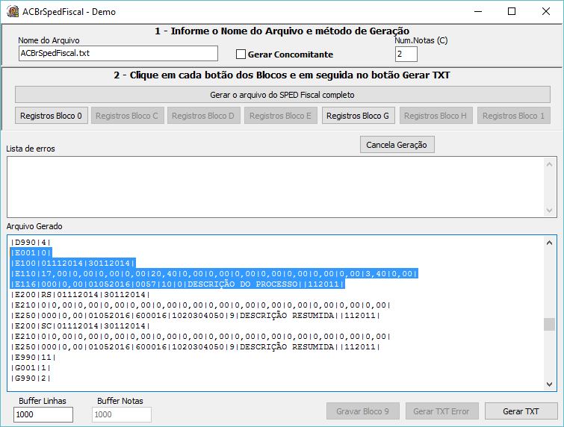Click the Num.Notas (C) input field
Viewport: 564px width, 427px height.
[406, 54]
